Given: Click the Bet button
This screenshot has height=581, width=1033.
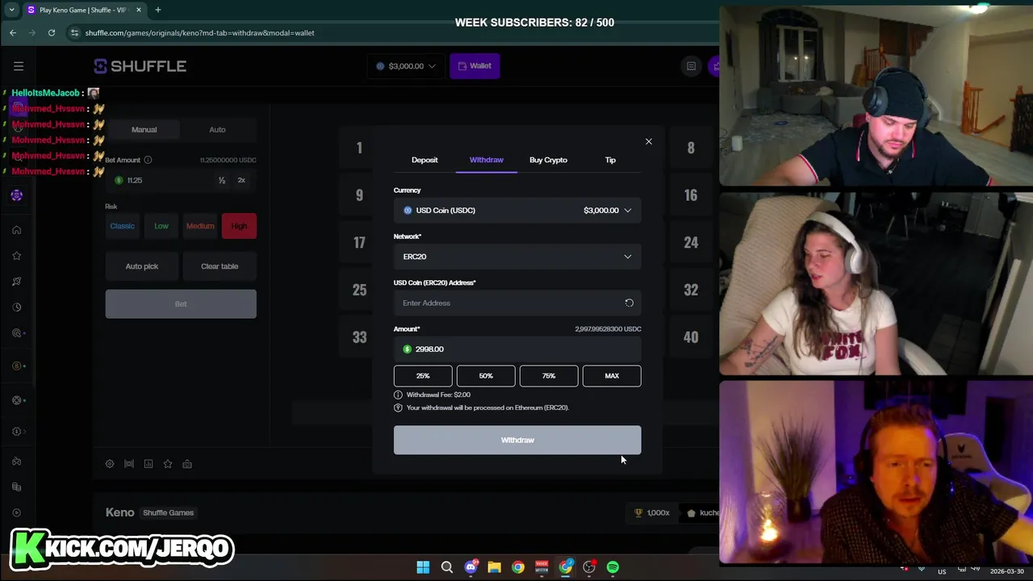Looking at the screenshot, I should tap(181, 304).
